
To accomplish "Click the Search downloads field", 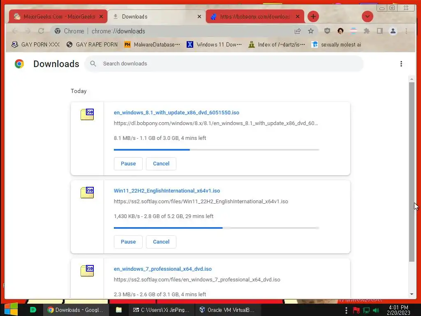I will 224,64.
